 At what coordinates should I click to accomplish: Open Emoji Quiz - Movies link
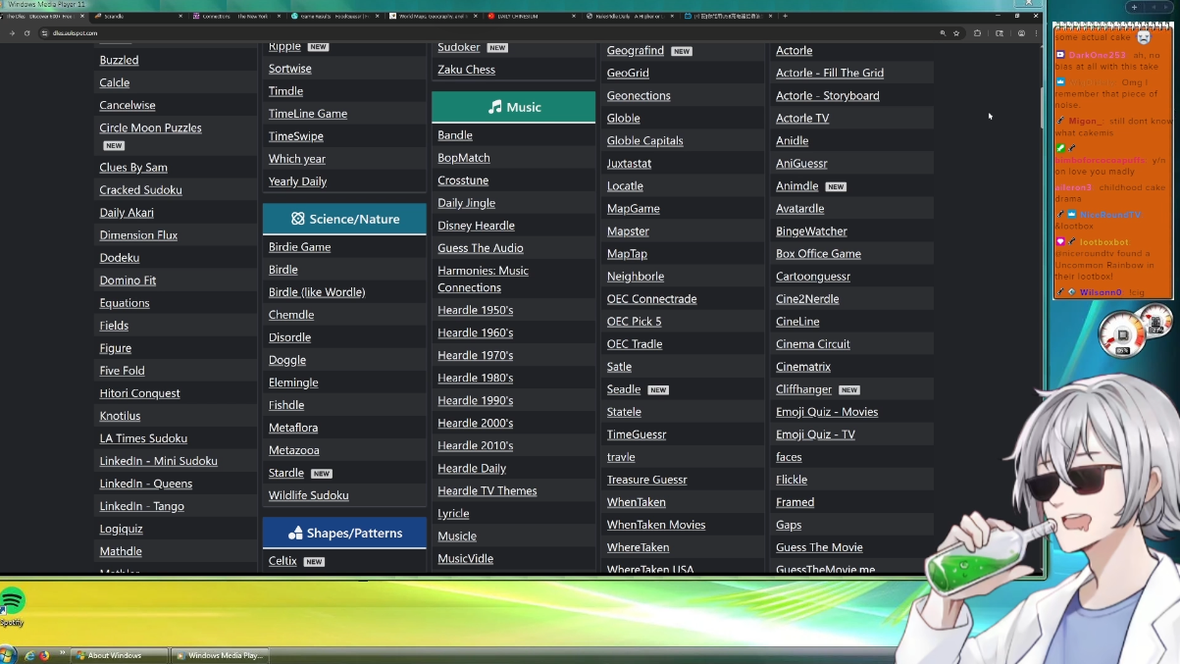click(827, 412)
